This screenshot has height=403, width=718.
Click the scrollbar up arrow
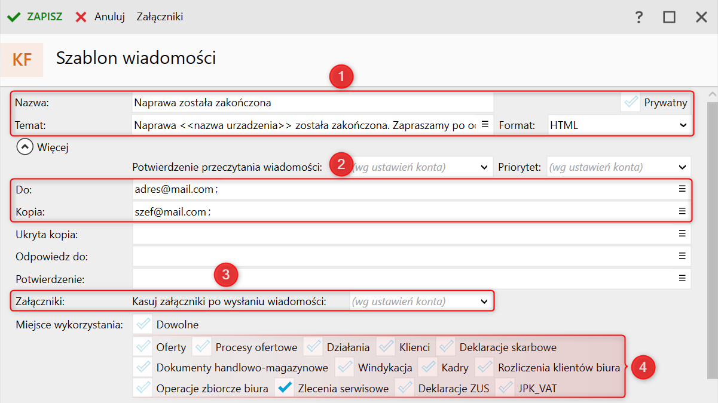[x=712, y=94]
